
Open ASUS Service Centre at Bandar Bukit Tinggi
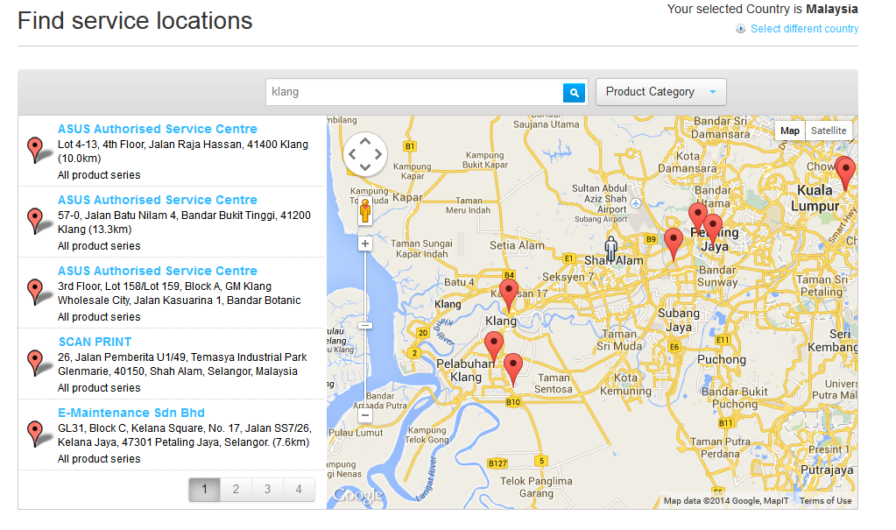point(157,200)
